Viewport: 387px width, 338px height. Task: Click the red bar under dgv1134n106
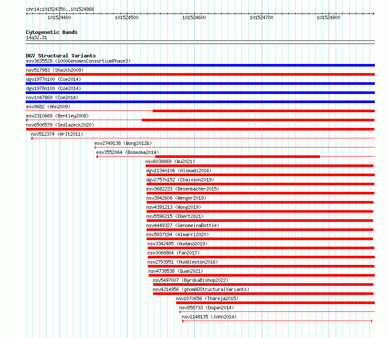click(x=260, y=175)
